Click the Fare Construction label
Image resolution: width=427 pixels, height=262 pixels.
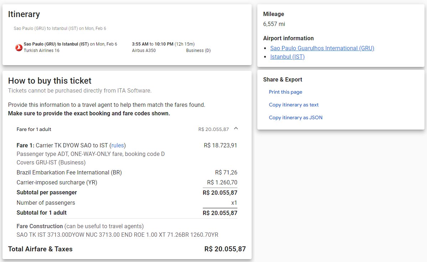tap(40, 226)
